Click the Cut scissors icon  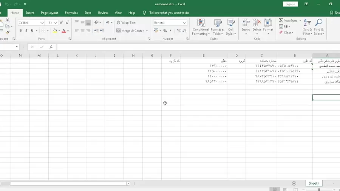point(8,20)
